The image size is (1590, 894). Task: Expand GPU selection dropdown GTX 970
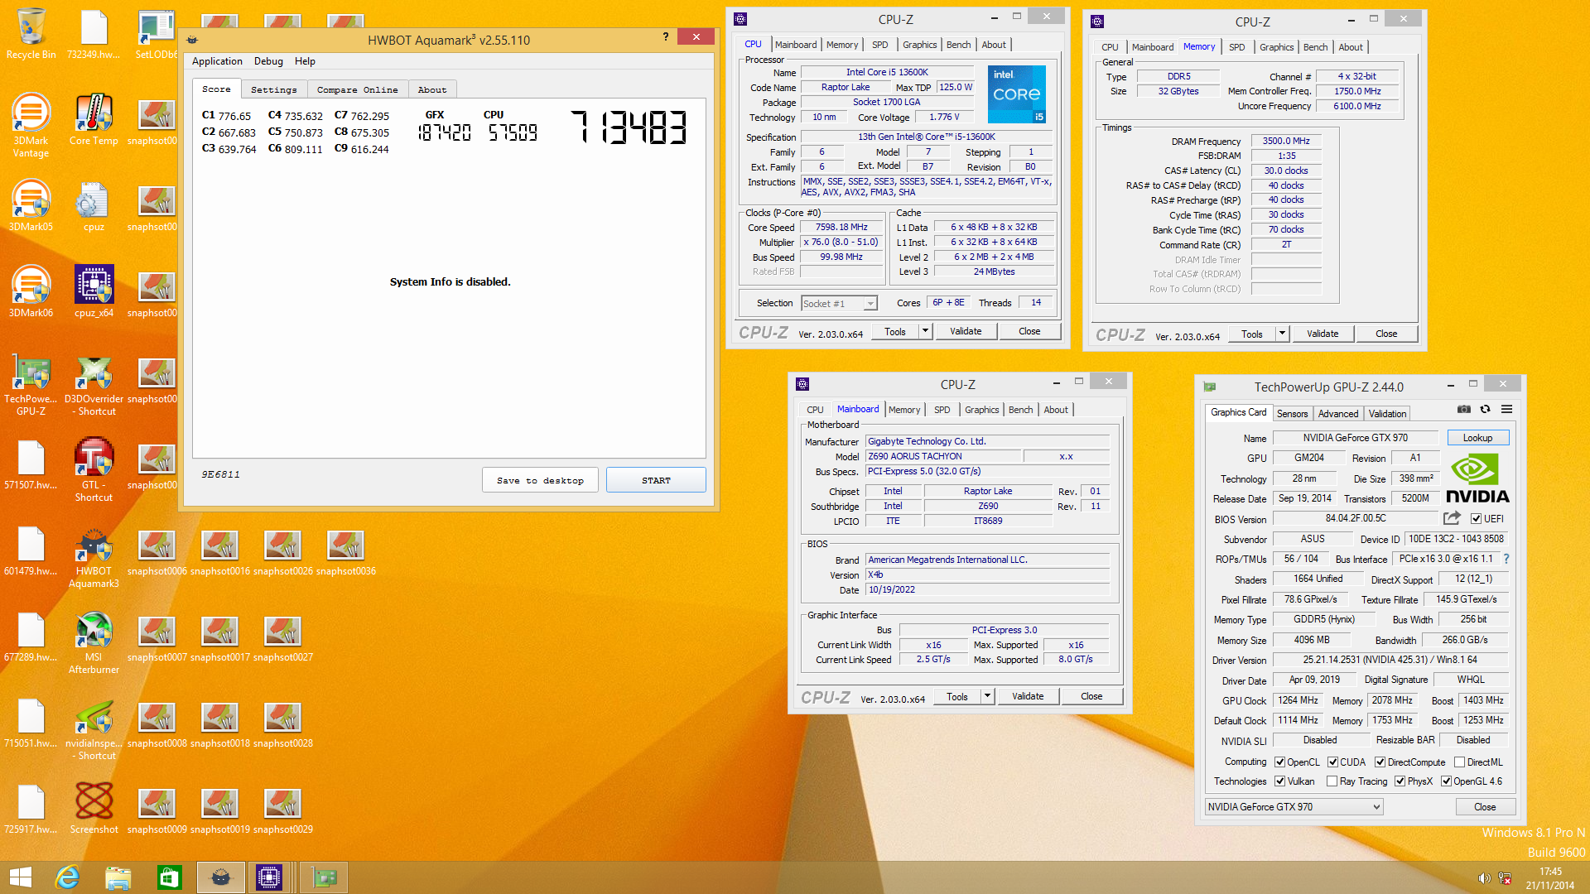coord(1294,807)
